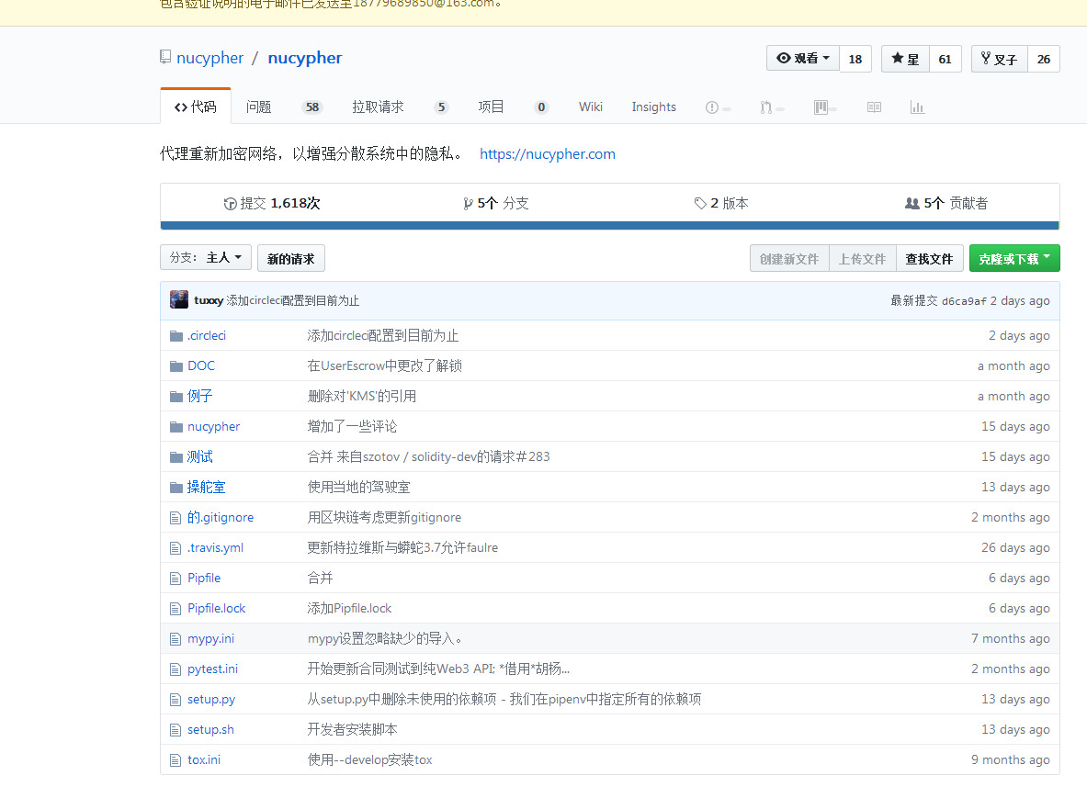This screenshot has width=1087, height=798.
Task: Click issue count badge 58
Action: 312,107
